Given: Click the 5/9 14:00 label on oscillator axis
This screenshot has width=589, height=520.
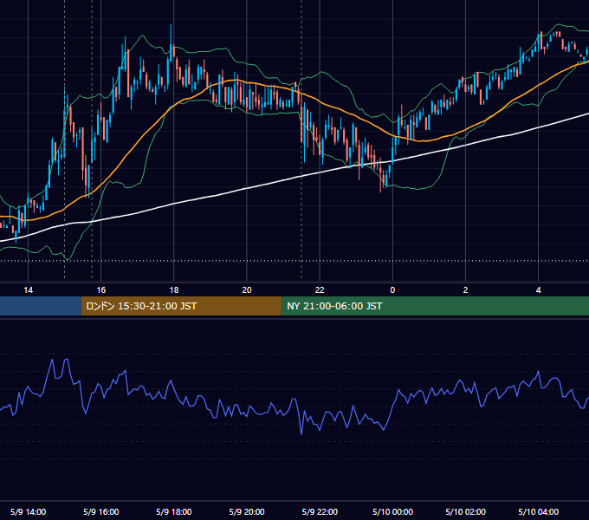Looking at the screenshot, I should click(29, 511).
